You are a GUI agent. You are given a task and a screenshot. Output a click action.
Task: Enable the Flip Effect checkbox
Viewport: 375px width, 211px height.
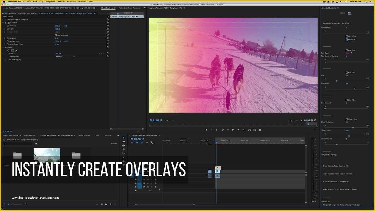[347, 36]
